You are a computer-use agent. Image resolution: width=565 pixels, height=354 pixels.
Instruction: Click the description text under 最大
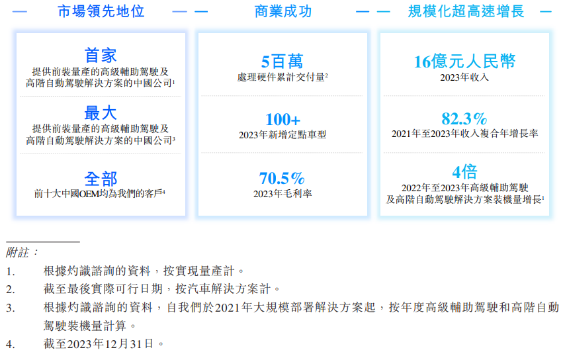pyautogui.click(x=101, y=134)
